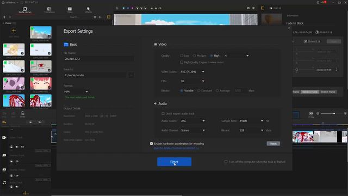
Task: Click the plus icon above the Video list
Action: [4, 17]
